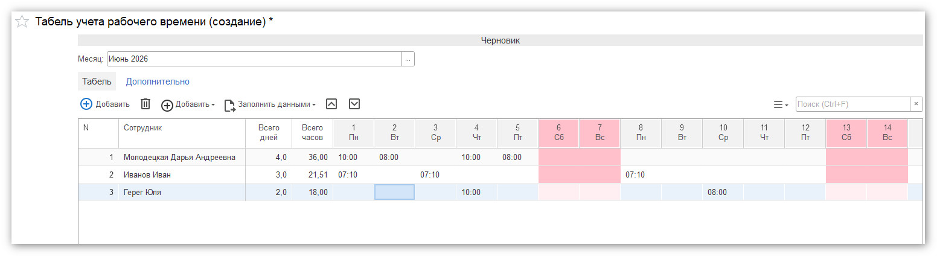Select the 8 Пн day column header
The image size is (937, 256).
641,133
